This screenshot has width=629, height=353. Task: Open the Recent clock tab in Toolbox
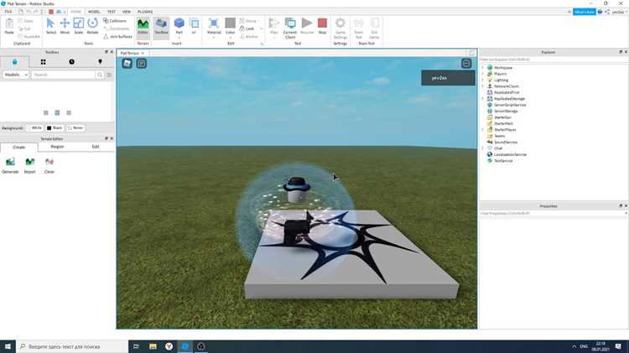tap(71, 62)
